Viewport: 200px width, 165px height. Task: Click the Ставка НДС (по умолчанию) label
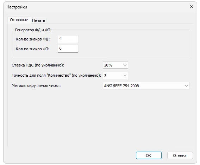pos(38,65)
